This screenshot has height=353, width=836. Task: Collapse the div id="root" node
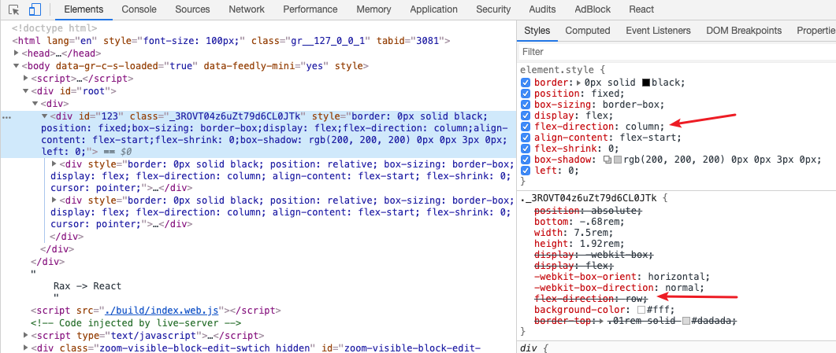pos(26,91)
